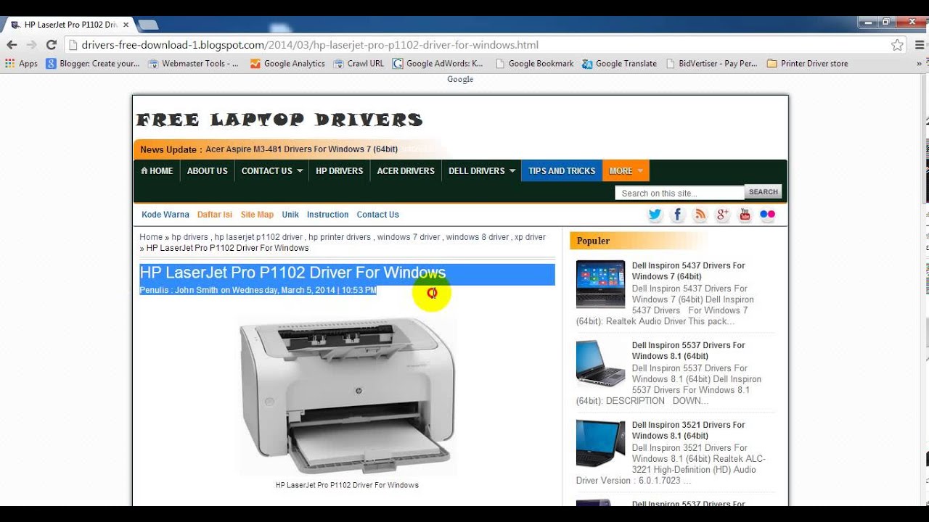Click the HP LaserJet Pro P1102 article title
This screenshot has height=522, width=929.
[x=292, y=273]
